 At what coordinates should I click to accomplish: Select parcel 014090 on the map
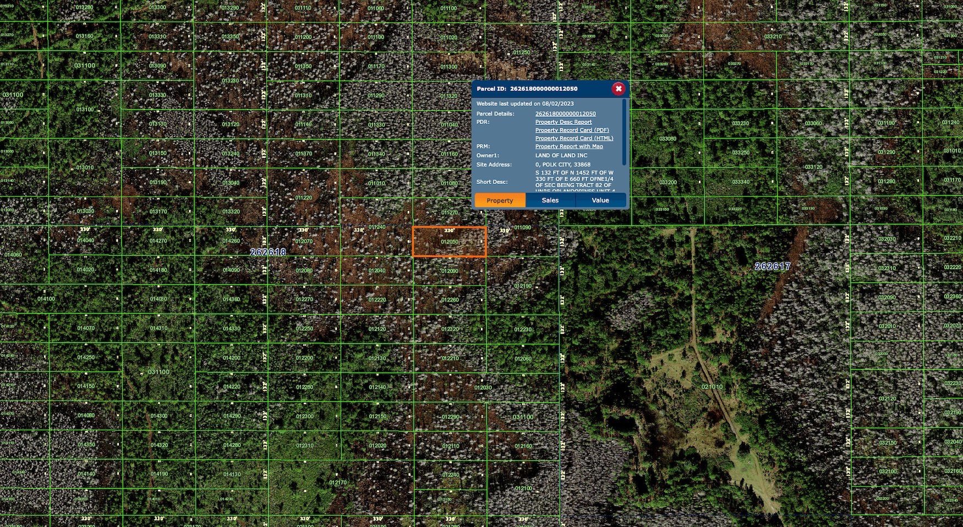click(231, 270)
